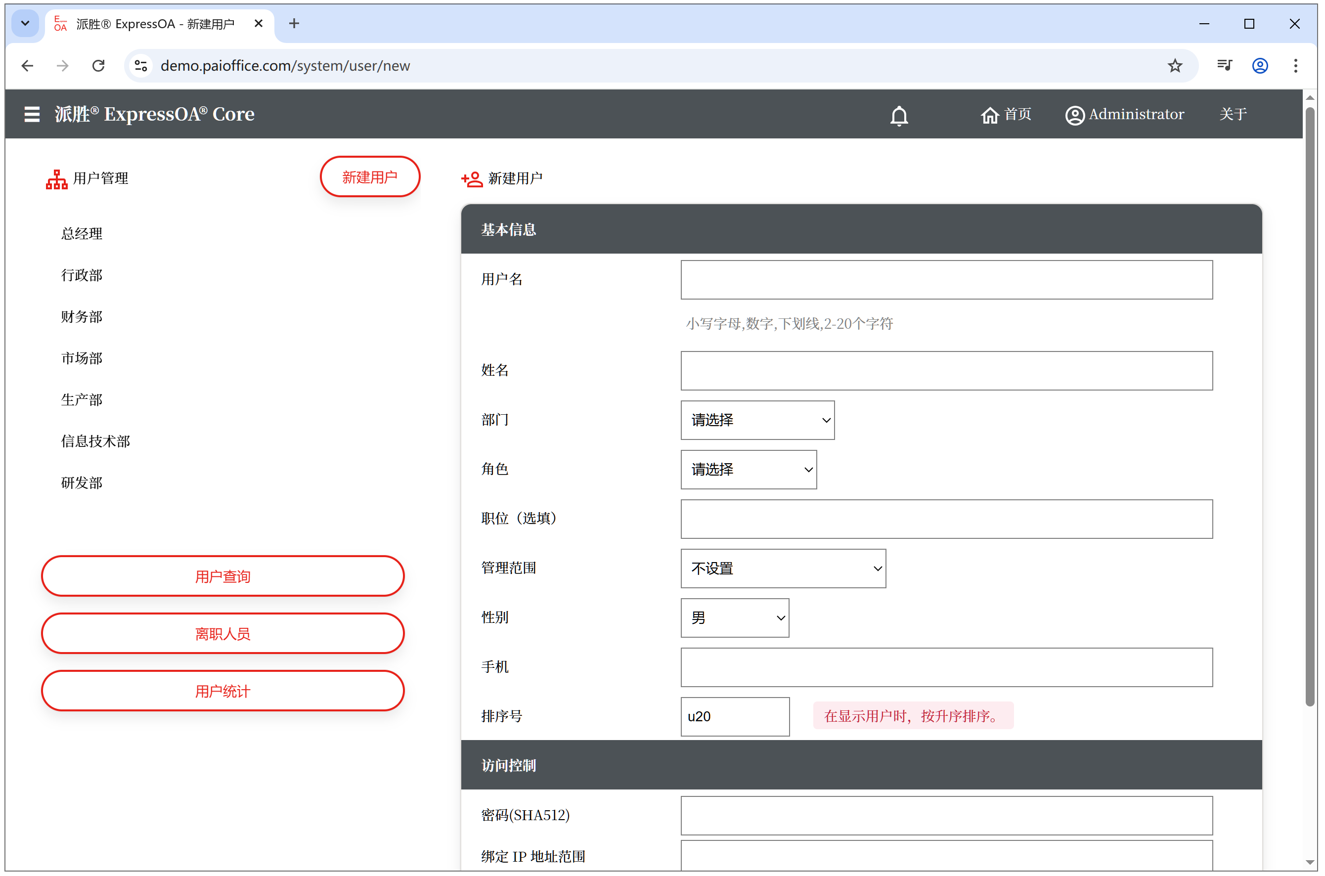This screenshot has height=876, width=1325.
Task: Click the 小写字母,数字,下划线,2-20个字符 hint
Action: click(789, 324)
